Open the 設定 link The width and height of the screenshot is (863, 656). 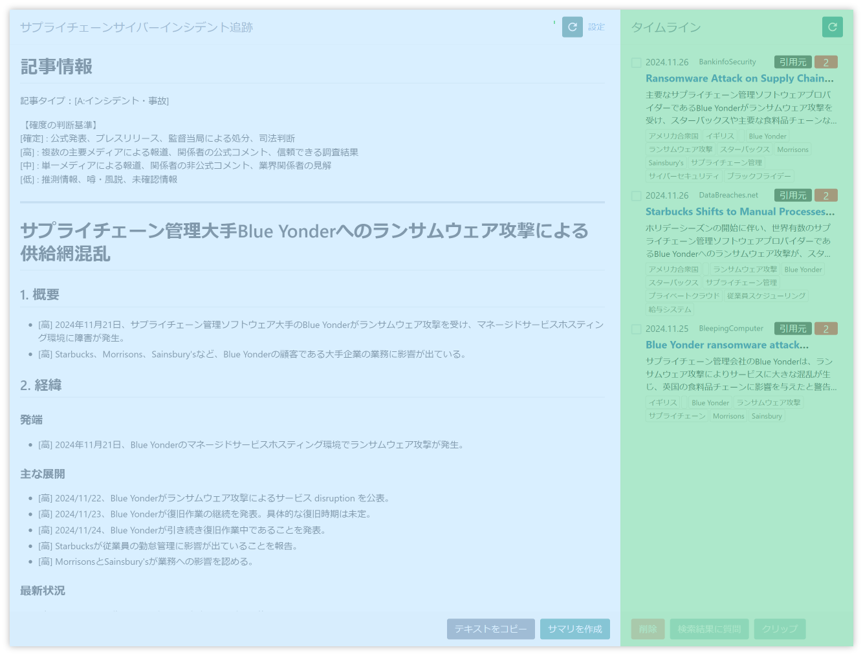tap(596, 27)
